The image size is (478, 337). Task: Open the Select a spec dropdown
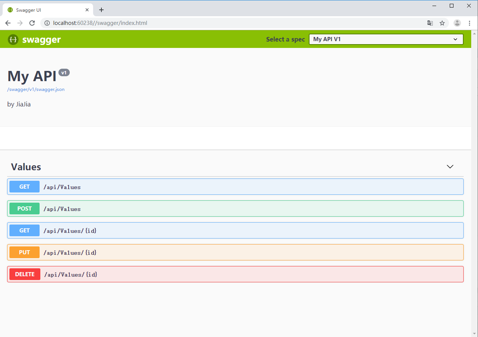click(x=386, y=39)
